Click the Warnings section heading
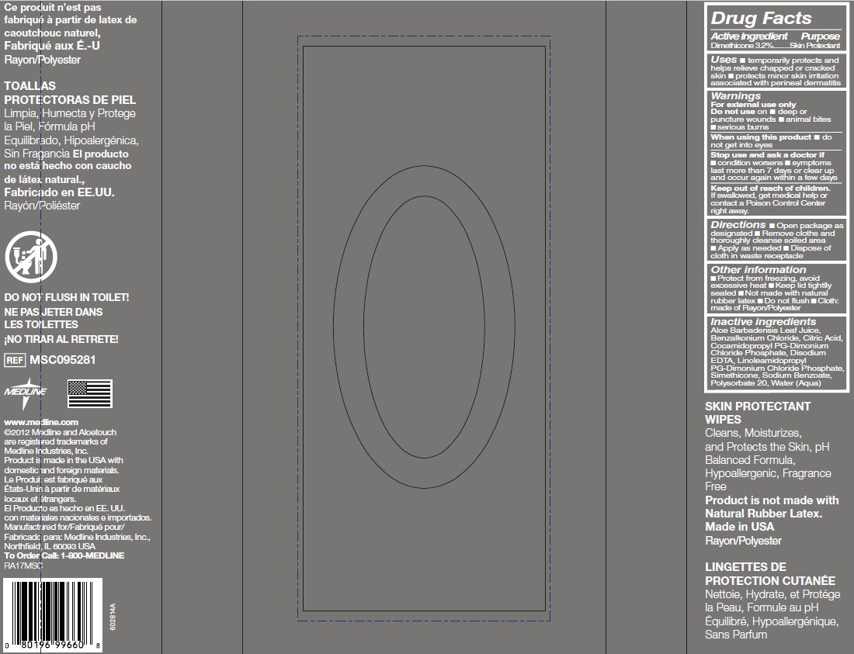This screenshot has width=854, height=654. point(736,96)
